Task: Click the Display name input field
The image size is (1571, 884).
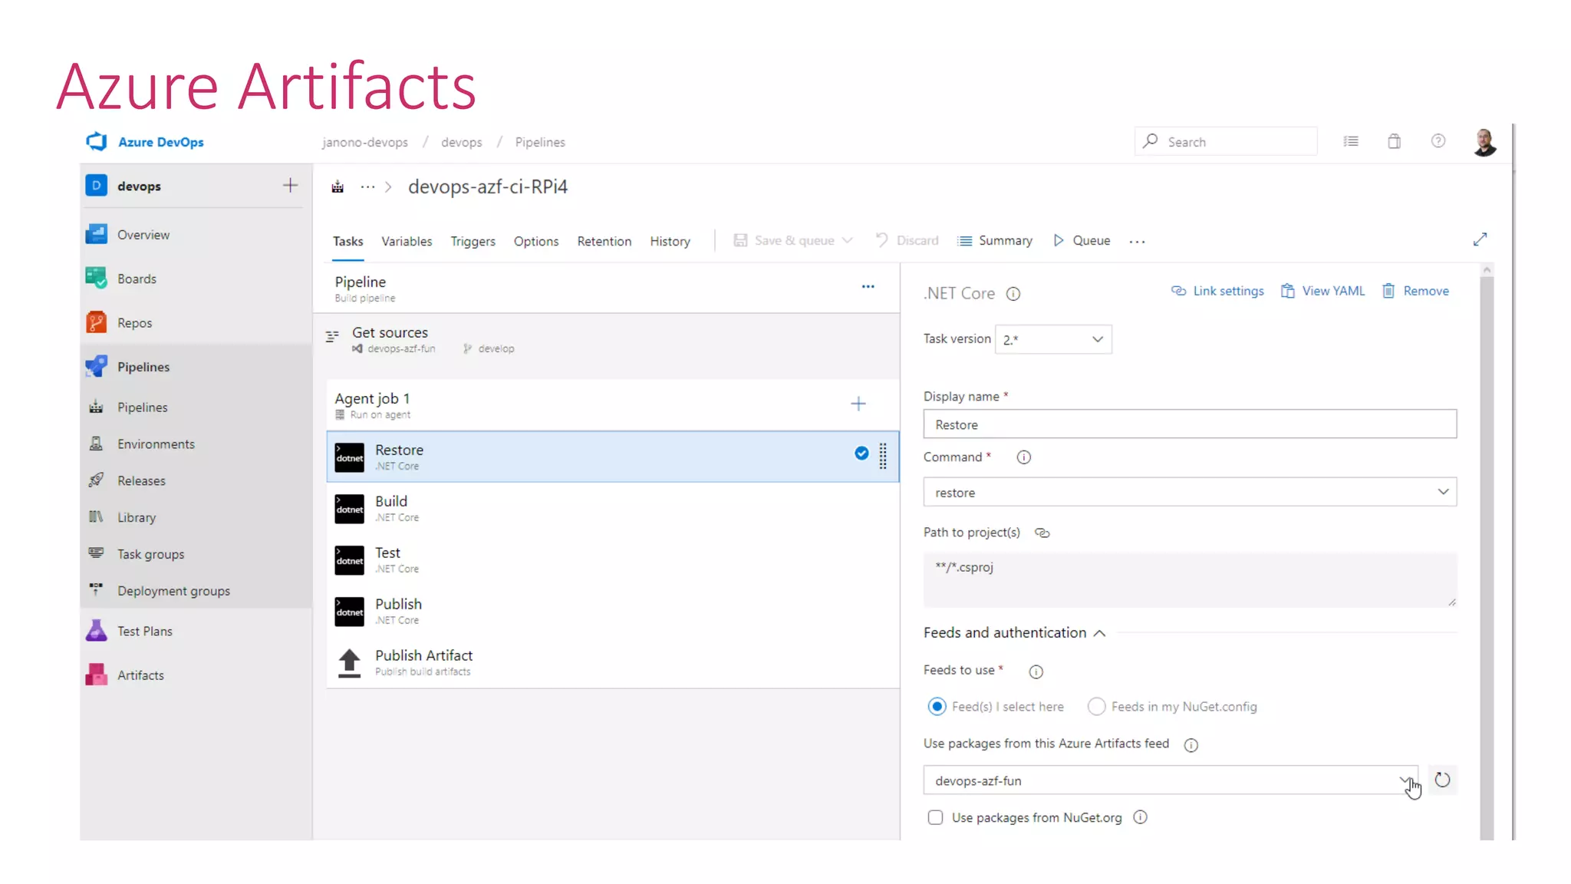Action: [1189, 424]
